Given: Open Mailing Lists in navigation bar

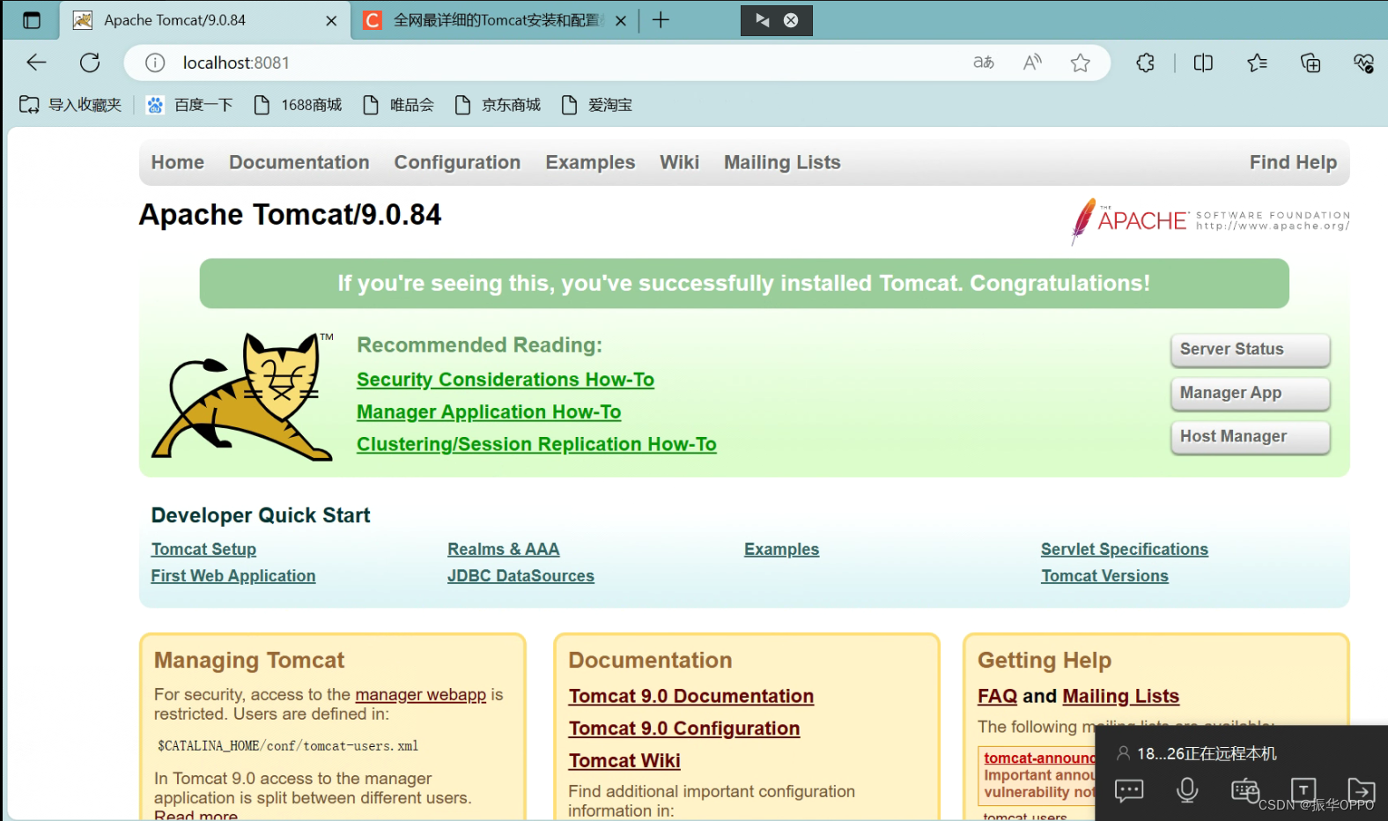Looking at the screenshot, I should point(782,162).
